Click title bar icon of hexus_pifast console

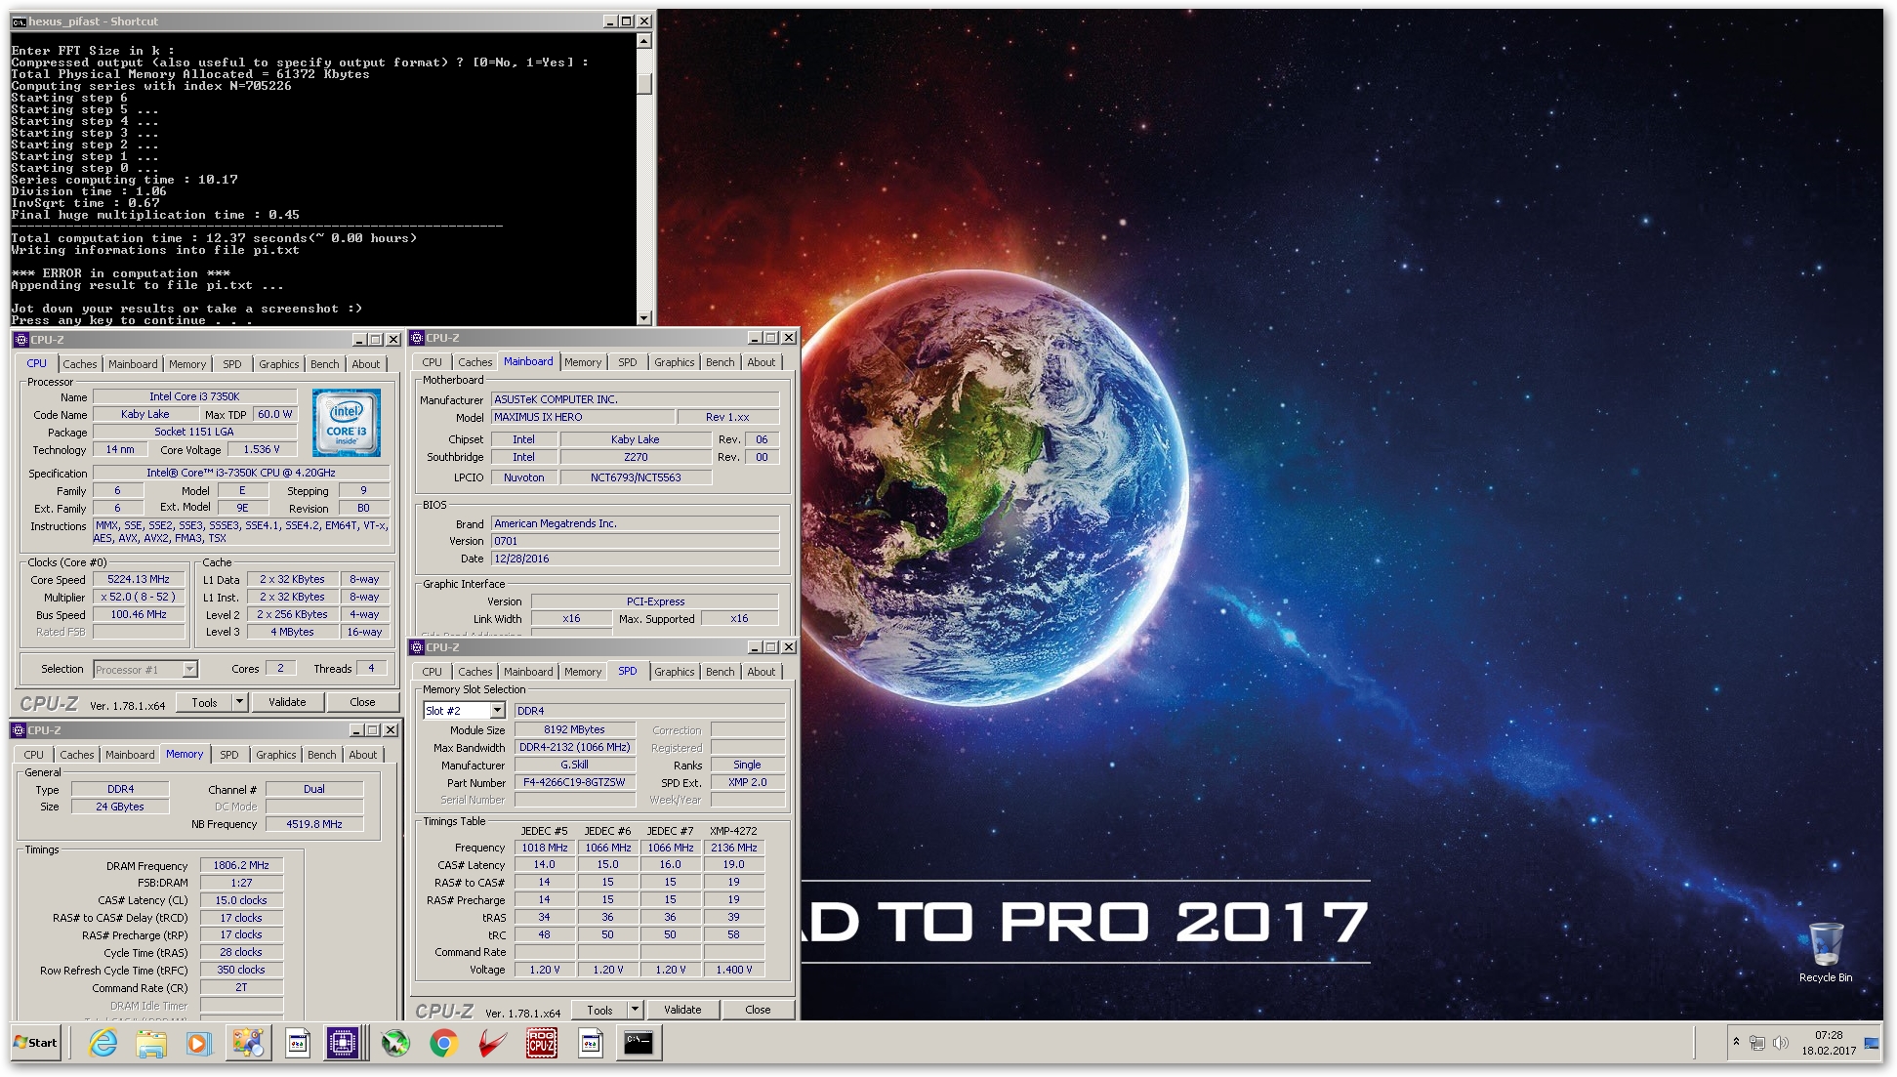click(19, 21)
